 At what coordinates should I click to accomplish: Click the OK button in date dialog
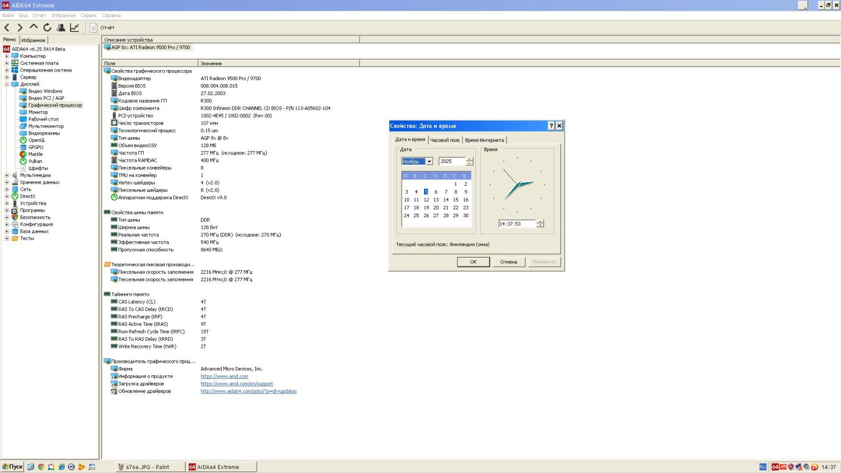[x=473, y=262]
